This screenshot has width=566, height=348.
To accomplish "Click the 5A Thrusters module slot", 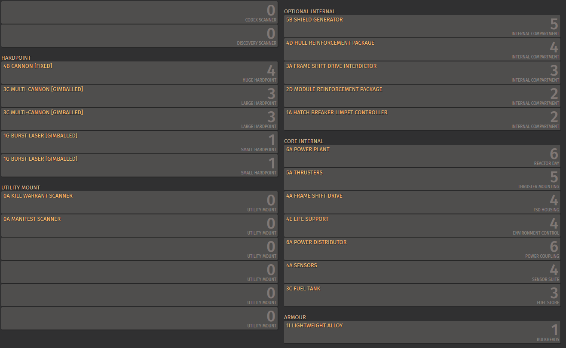I will click(422, 179).
